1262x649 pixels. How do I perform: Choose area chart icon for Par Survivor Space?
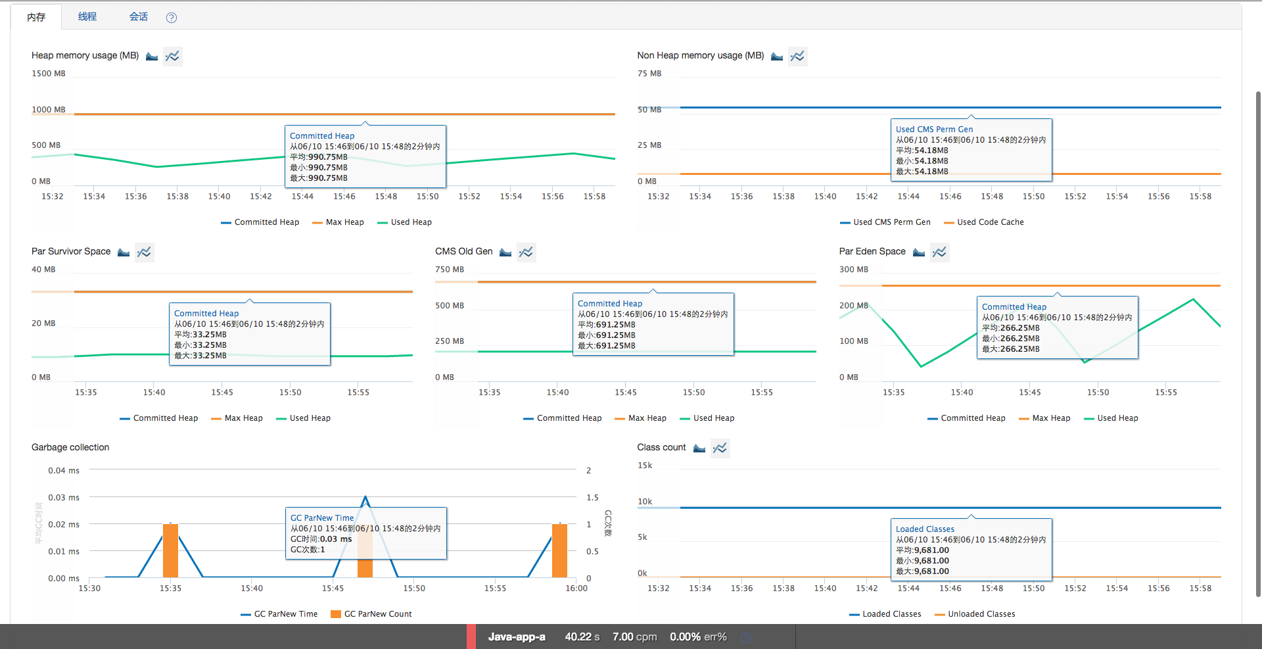(124, 252)
